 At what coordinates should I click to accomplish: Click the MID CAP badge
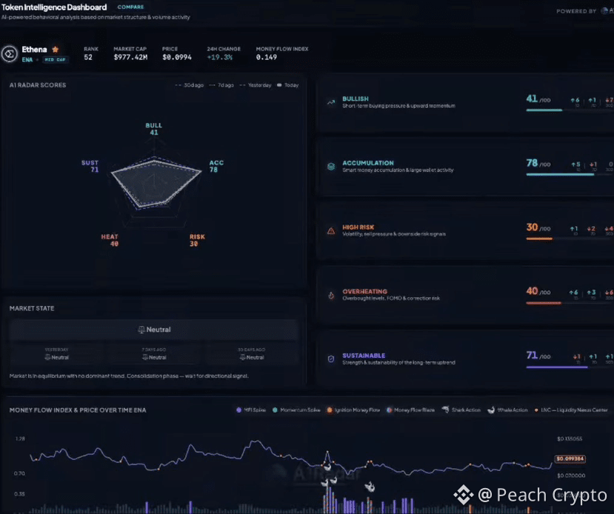pyautogui.click(x=55, y=59)
